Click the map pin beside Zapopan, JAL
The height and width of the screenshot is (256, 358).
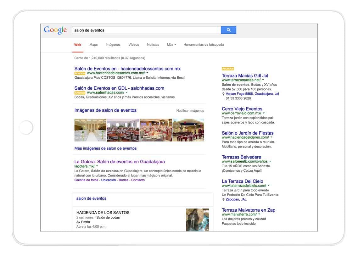pos(223,199)
